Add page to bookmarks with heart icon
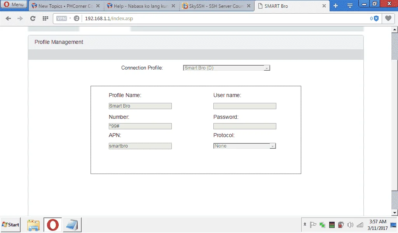 point(388,18)
